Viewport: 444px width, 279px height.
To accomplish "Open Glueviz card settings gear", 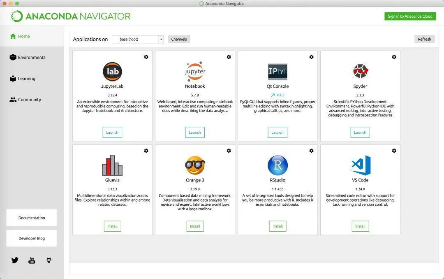I will (x=146, y=151).
